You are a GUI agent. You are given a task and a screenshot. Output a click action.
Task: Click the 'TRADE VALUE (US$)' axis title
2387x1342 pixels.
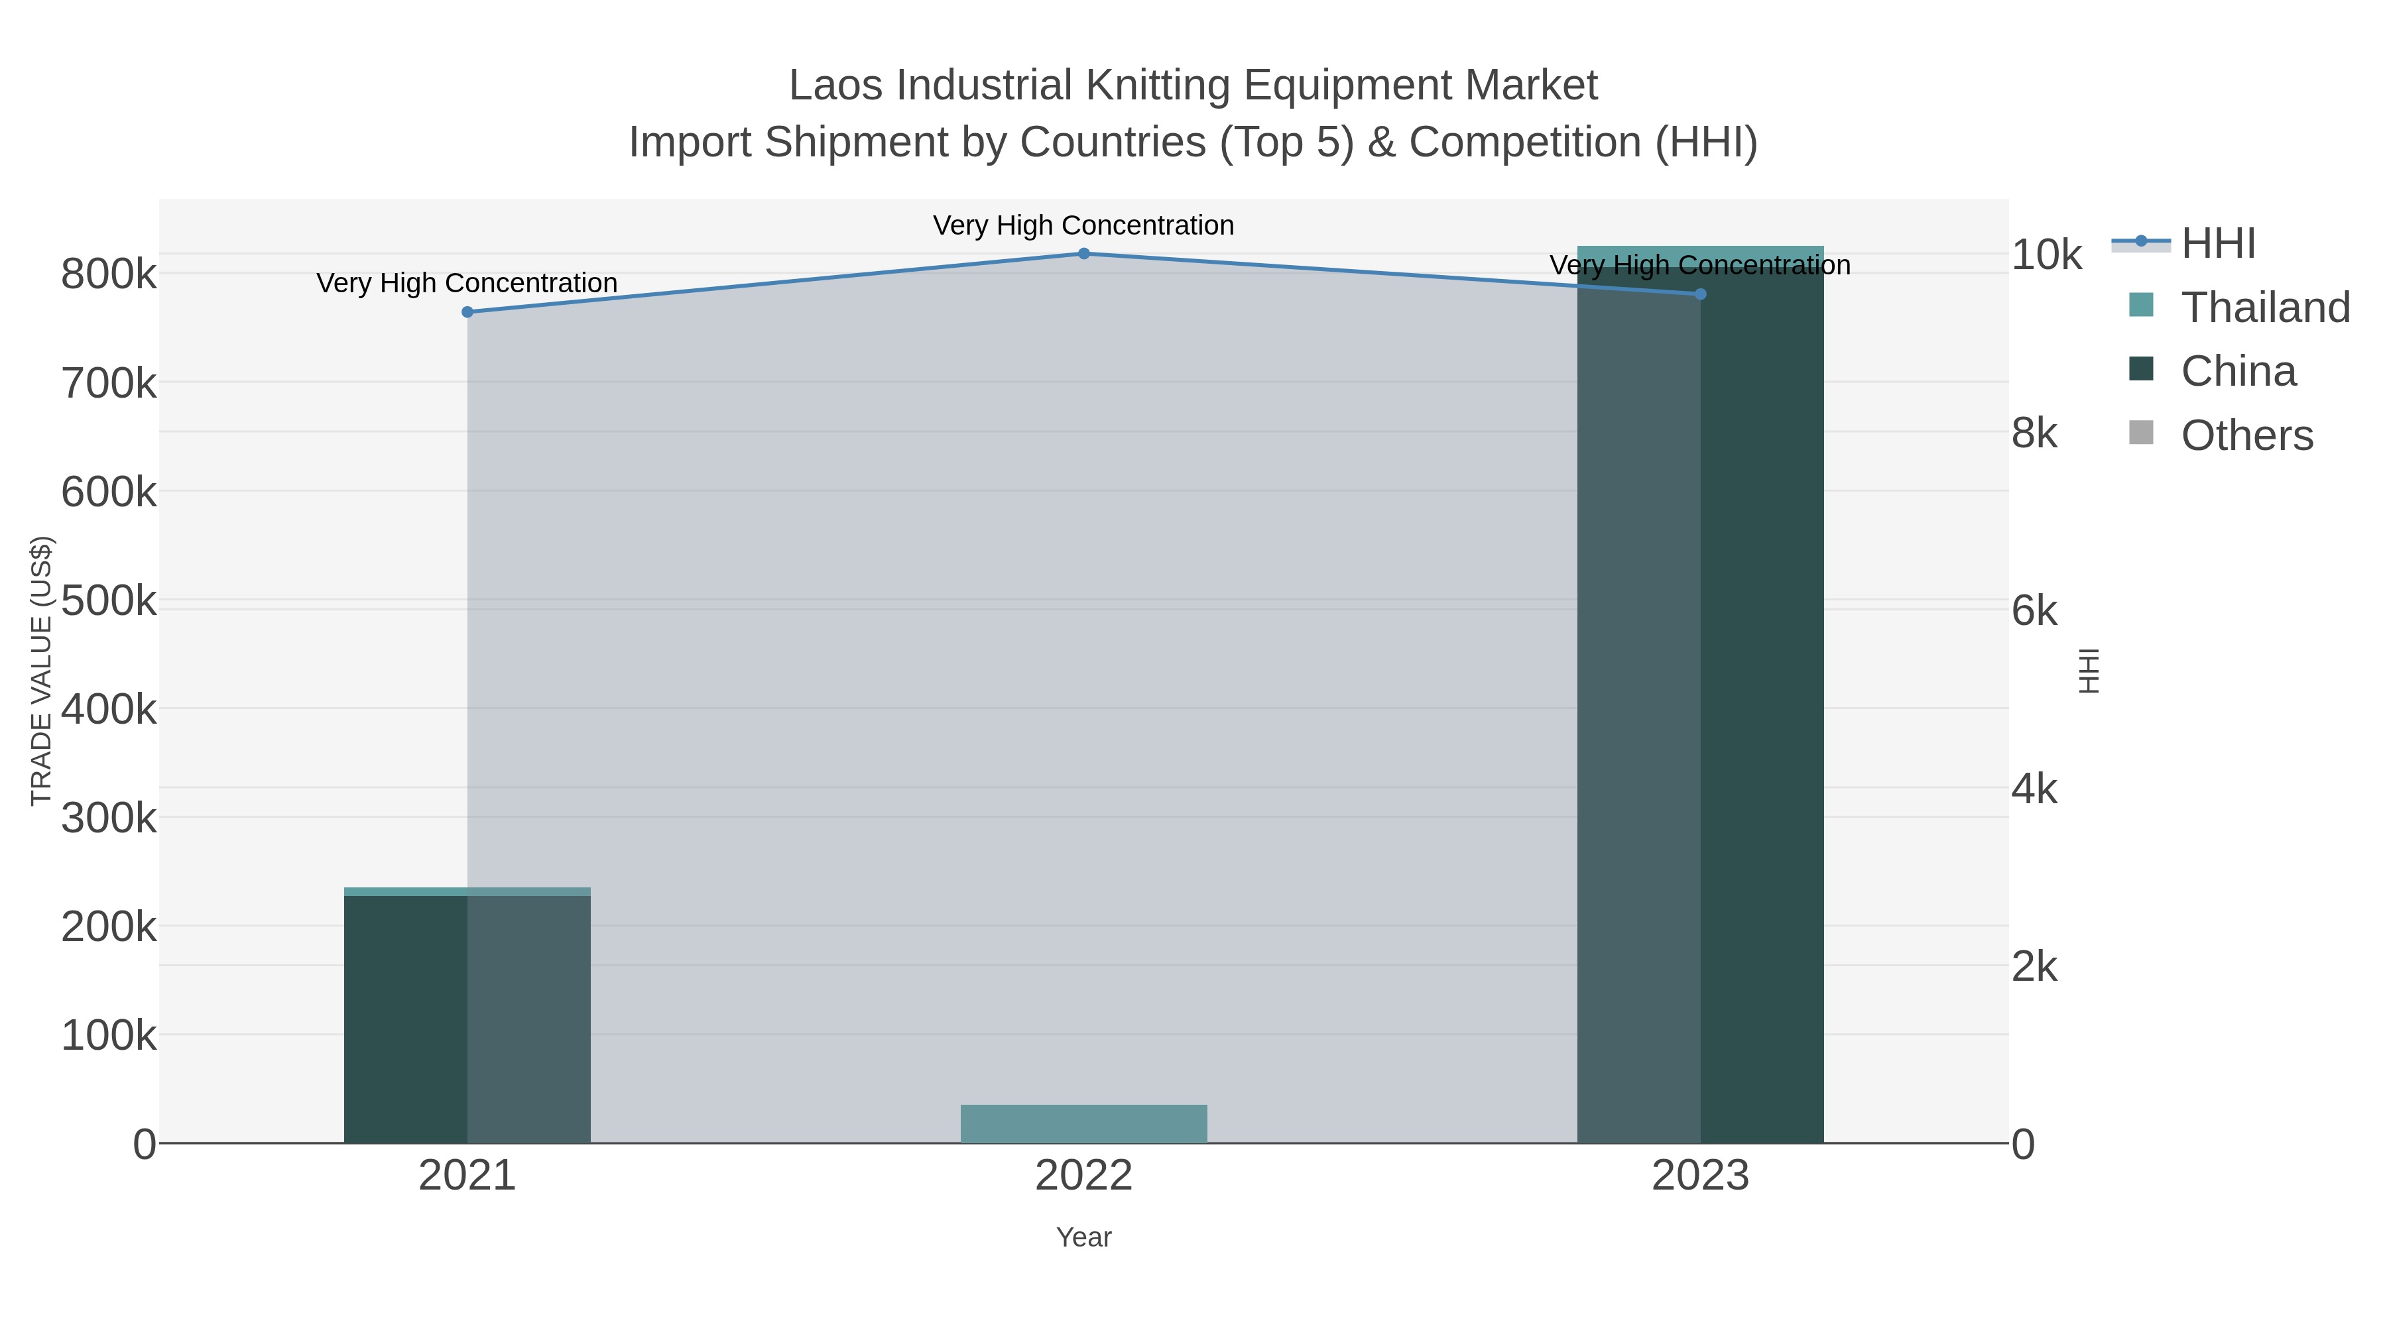point(42,671)
